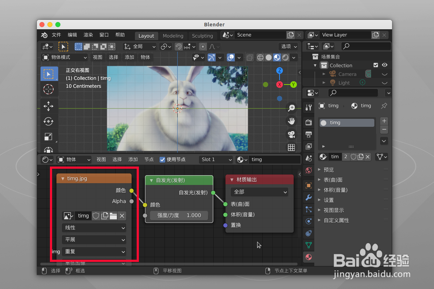This screenshot has height=289, width=434.
Task: Toggle orthographic grid view icon in viewport
Action: [x=291, y=147]
